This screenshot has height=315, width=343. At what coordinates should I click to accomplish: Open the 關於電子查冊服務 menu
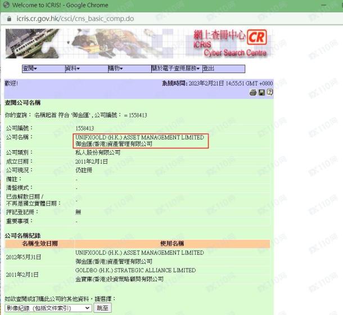click(177, 69)
